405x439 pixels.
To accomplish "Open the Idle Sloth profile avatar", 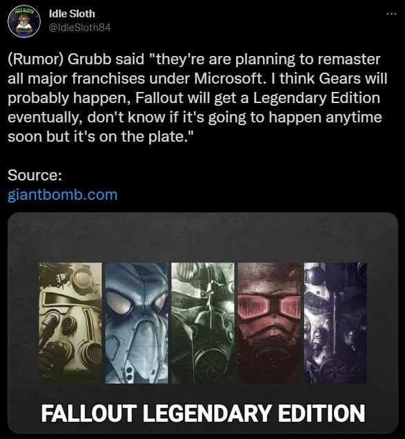I will click(24, 21).
